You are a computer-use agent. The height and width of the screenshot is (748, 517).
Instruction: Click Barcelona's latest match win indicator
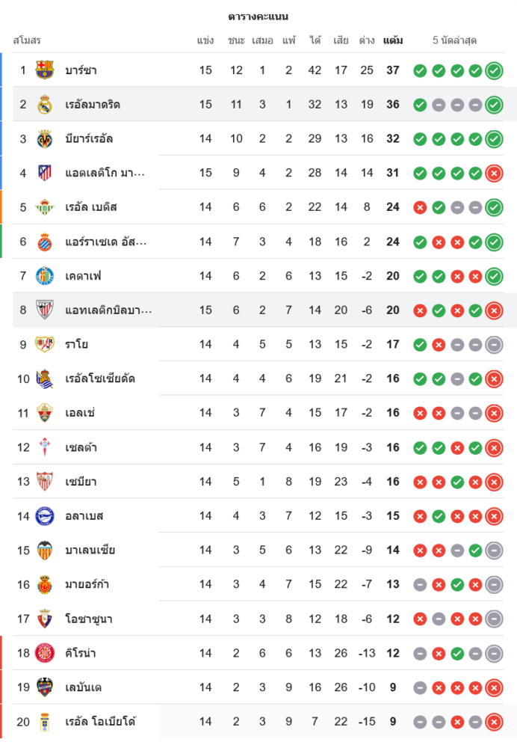(x=494, y=71)
